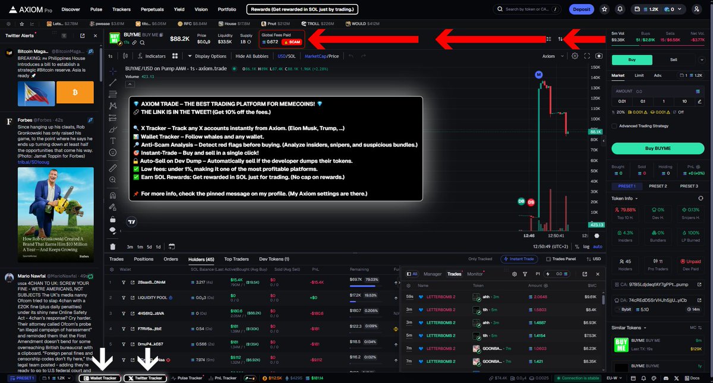
Task: Enable Advanced Trading Strategy checkbox
Action: point(614,126)
